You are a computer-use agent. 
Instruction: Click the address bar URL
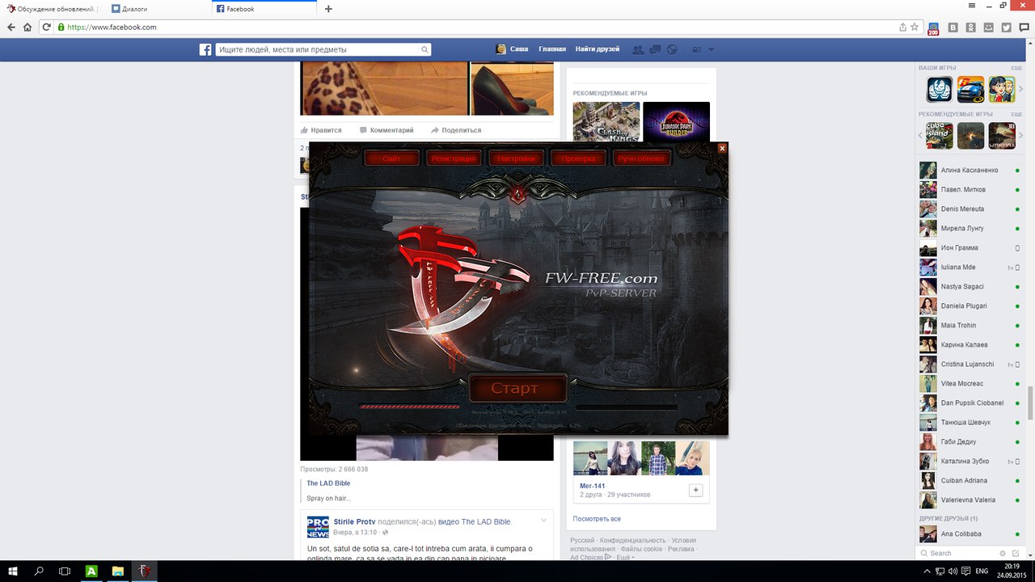pyautogui.click(x=112, y=27)
